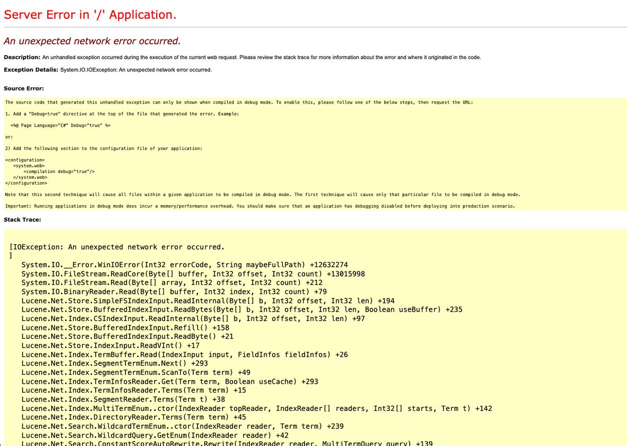
Task: Click the 'or:' line in Source Error box
Action: (x=9, y=137)
